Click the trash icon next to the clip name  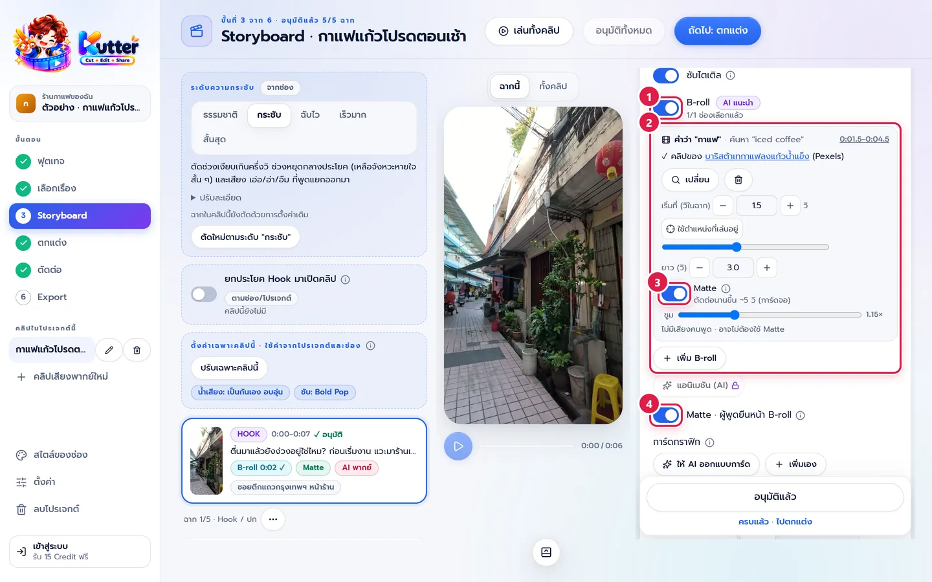pyautogui.click(x=137, y=350)
